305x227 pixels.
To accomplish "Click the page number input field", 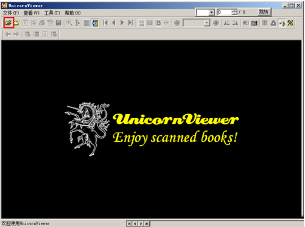I will 225,12.
